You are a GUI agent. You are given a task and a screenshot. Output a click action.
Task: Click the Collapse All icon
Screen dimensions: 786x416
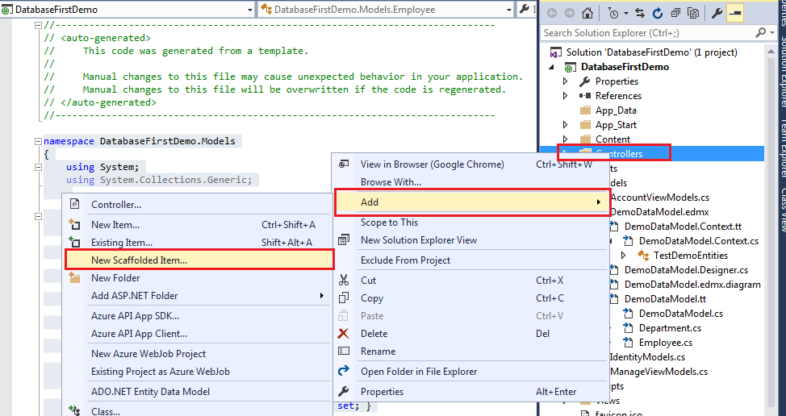(675, 14)
